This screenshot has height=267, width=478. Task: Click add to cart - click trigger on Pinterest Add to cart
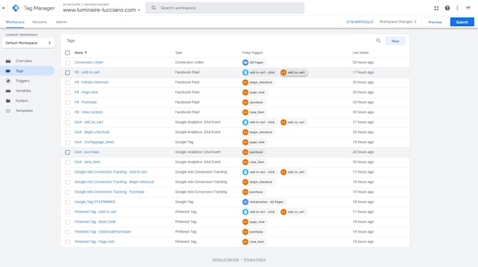click(259, 211)
